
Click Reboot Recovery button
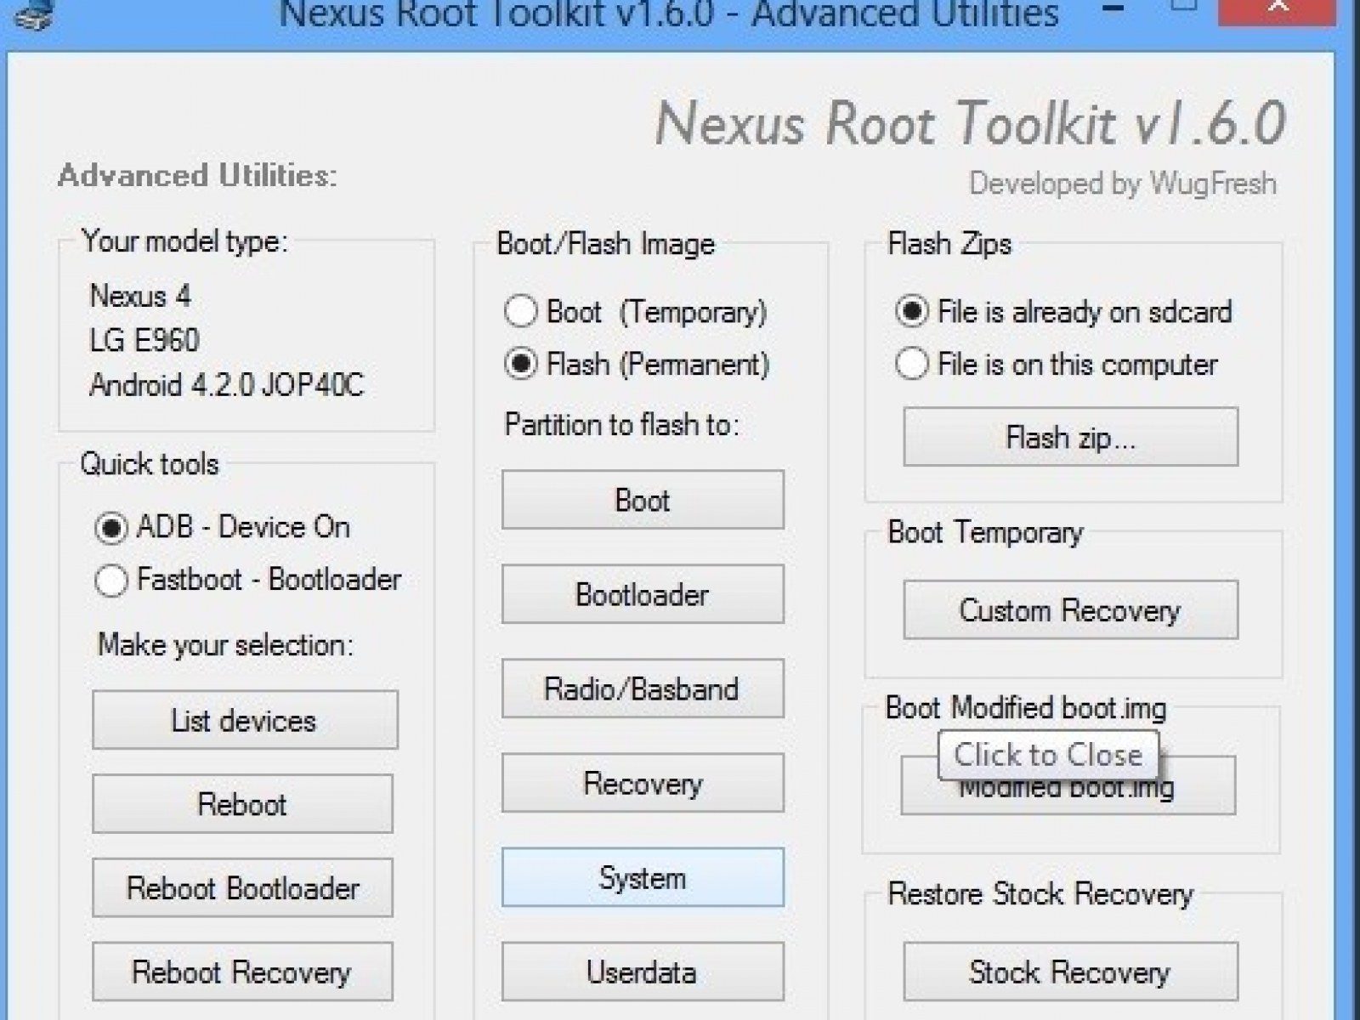pyautogui.click(x=243, y=972)
